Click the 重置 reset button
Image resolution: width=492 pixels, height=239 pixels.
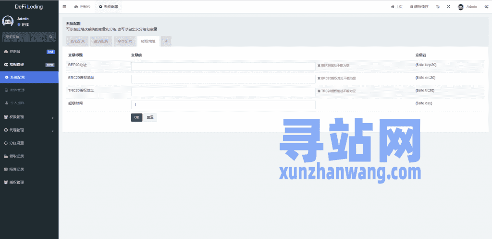(150, 118)
